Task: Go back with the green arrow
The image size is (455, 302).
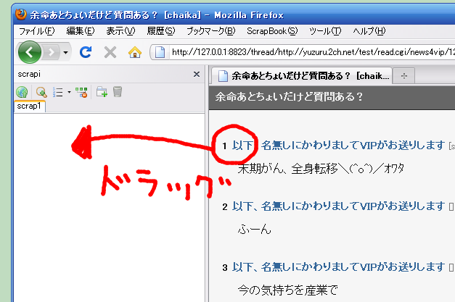Action: click(29, 52)
